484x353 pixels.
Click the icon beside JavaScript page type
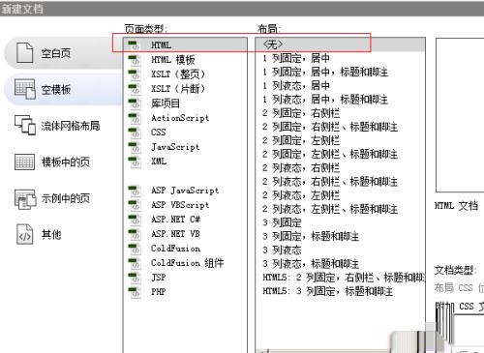coord(135,147)
